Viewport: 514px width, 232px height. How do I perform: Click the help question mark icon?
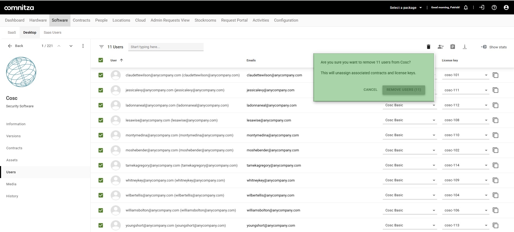click(x=494, y=7)
